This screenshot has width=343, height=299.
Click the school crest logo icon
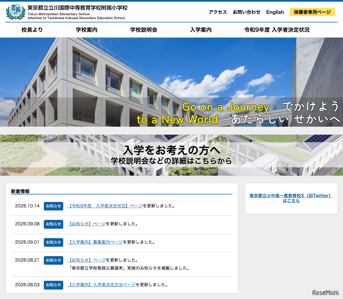(16, 12)
